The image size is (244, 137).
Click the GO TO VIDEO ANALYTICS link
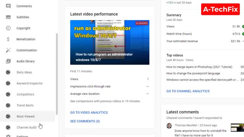89,113
